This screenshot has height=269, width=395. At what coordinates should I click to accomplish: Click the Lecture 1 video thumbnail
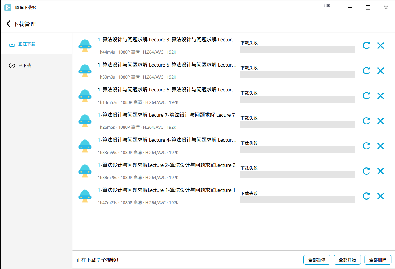pyautogui.click(x=85, y=196)
